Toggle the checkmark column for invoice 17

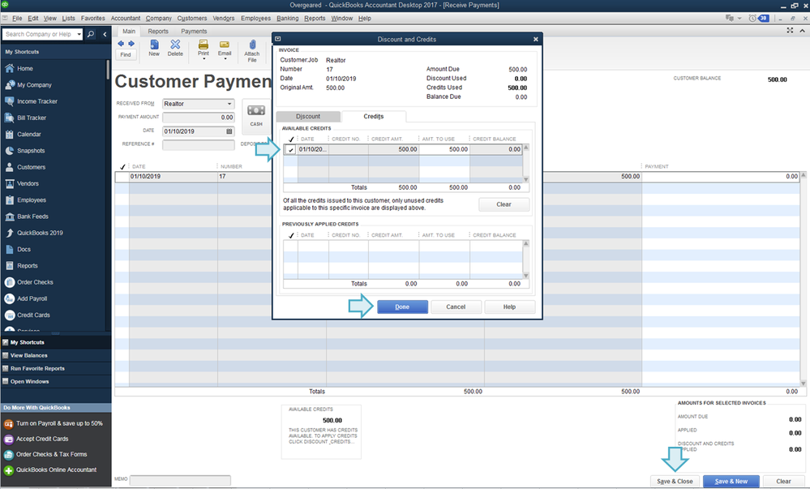click(122, 177)
